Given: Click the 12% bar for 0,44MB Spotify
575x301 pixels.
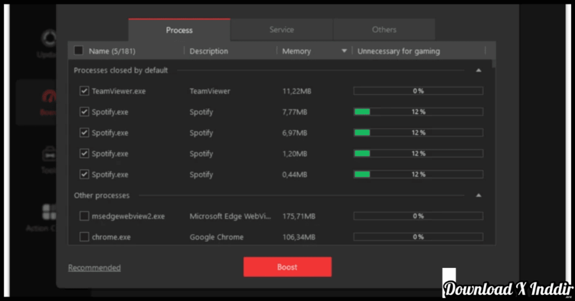Looking at the screenshot, I should pos(418,175).
